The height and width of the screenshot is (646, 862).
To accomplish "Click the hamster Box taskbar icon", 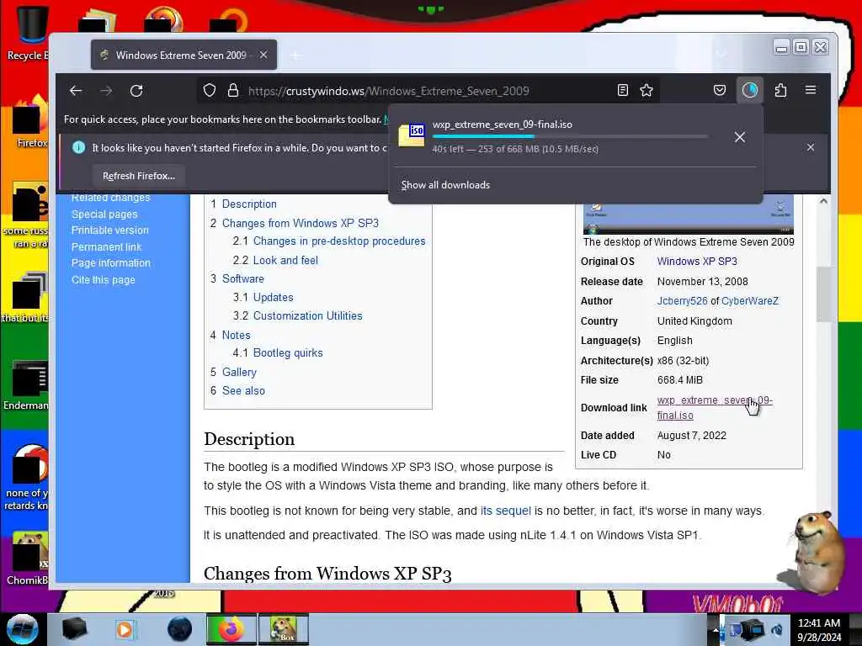I will point(283,629).
